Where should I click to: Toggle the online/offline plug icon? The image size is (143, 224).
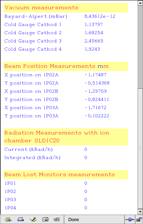tap(130, 219)
